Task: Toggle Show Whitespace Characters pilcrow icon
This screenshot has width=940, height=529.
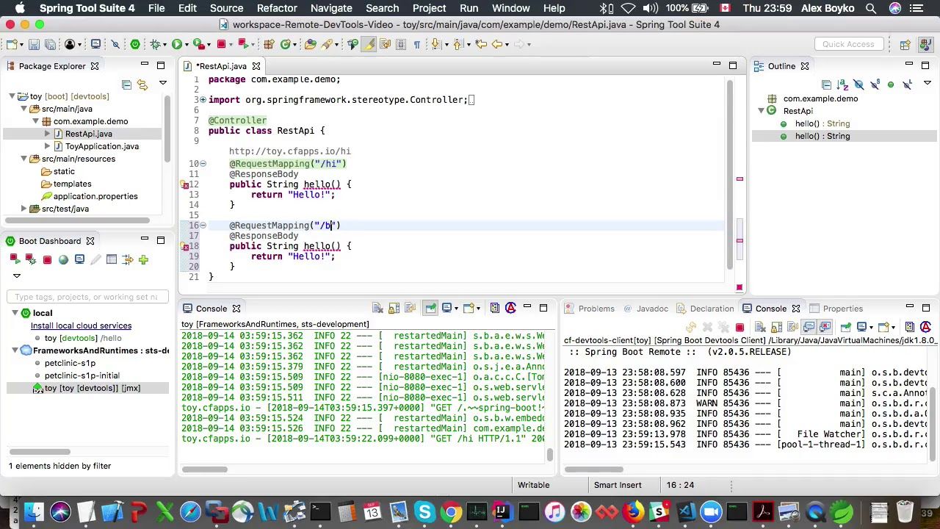Action: click(416, 44)
